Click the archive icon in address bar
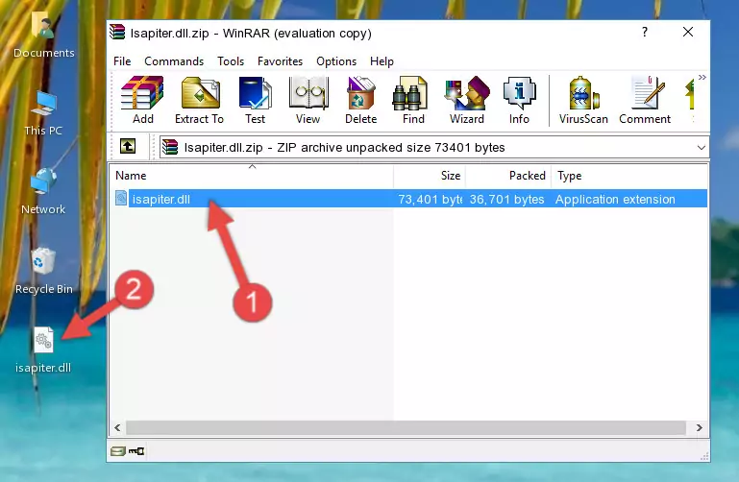Screen dimensions: 739x482 pos(170,147)
